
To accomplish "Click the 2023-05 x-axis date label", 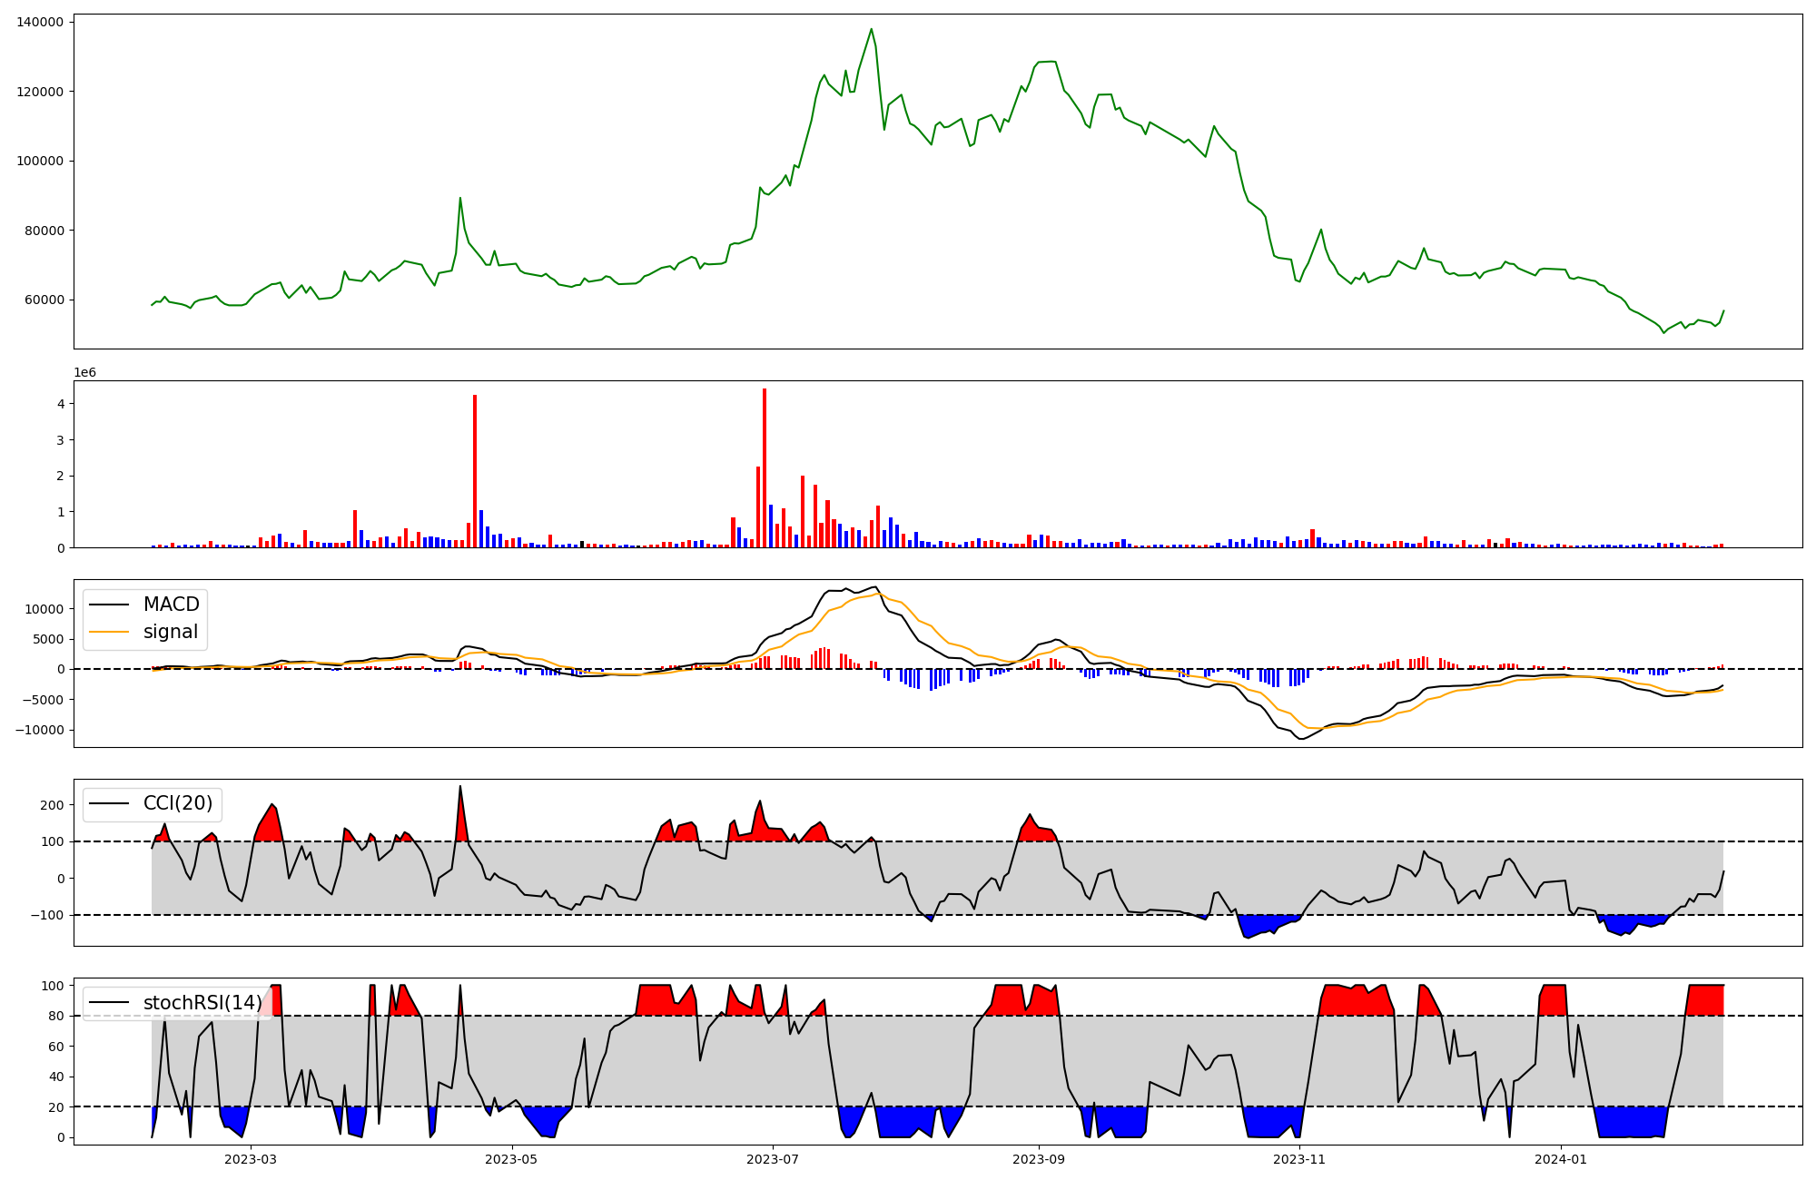I will point(512,1159).
